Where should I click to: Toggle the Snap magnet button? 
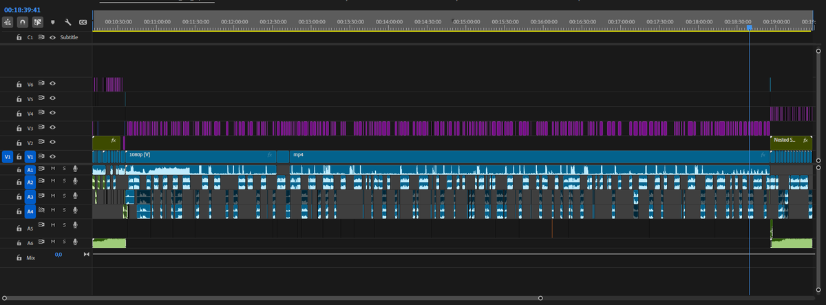(23, 22)
